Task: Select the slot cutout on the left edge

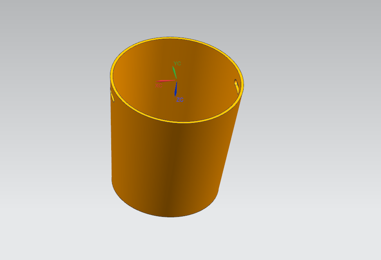Action: [112, 96]
